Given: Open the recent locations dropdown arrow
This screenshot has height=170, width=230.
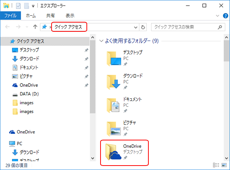Looking at the screenshot, I should [27, 27].
